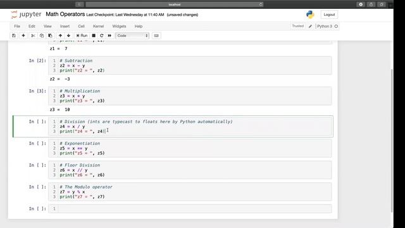Restart and run all cells icon
This screenshot has height=228, width=405.
pos(109,35)
